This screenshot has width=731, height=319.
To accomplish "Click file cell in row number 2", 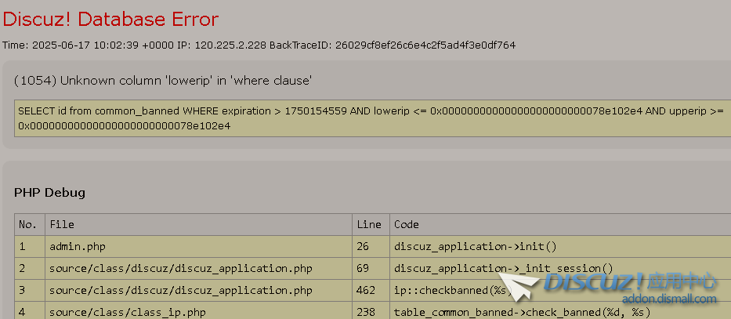I will 198,268.
